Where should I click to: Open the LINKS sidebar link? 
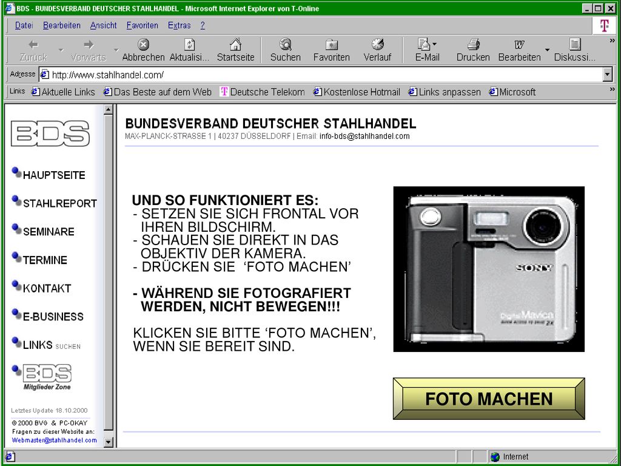[x=38, y=345]
